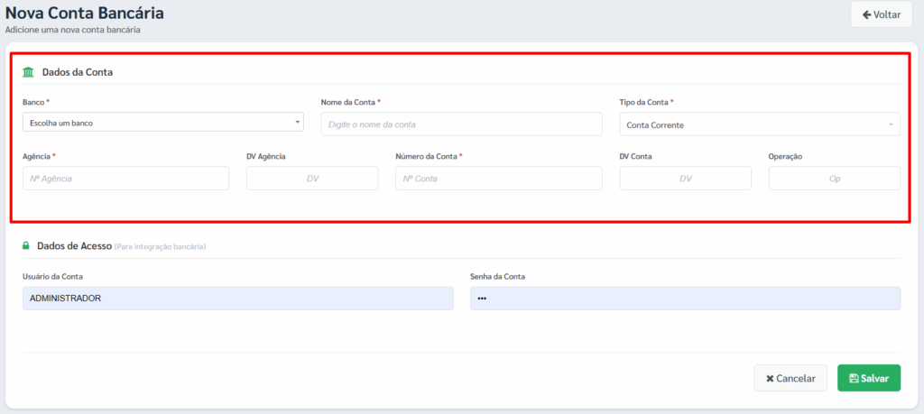The image size is (924, 414).
Task: Click the Dados da Conta section heading
Action: [x=77, y=72]
